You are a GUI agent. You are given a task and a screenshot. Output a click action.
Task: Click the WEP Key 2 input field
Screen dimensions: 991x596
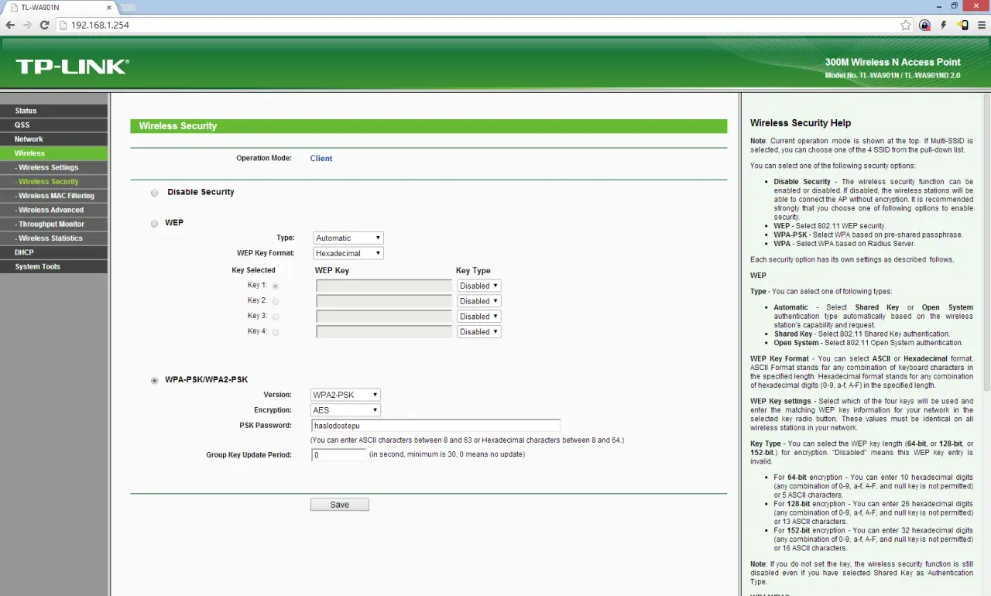click(x=384, y=301)
